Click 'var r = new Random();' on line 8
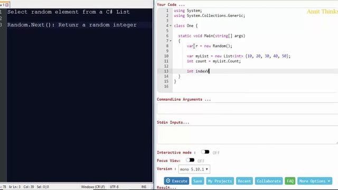 click(209, 46)
